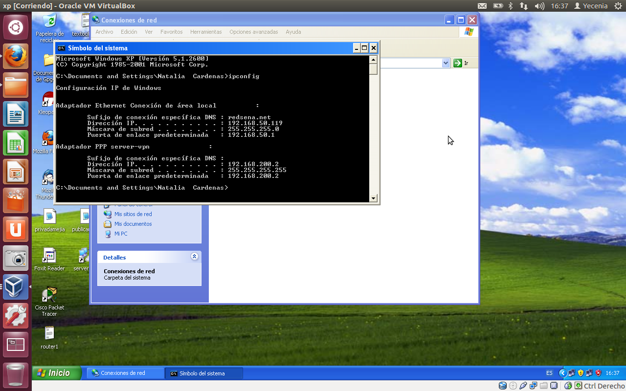Open the screenshot camera app in dock

click(x=16, y=258)
